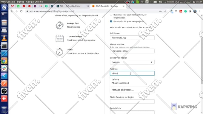Open the Extensions puzzle menu

[x=190, y=11]
